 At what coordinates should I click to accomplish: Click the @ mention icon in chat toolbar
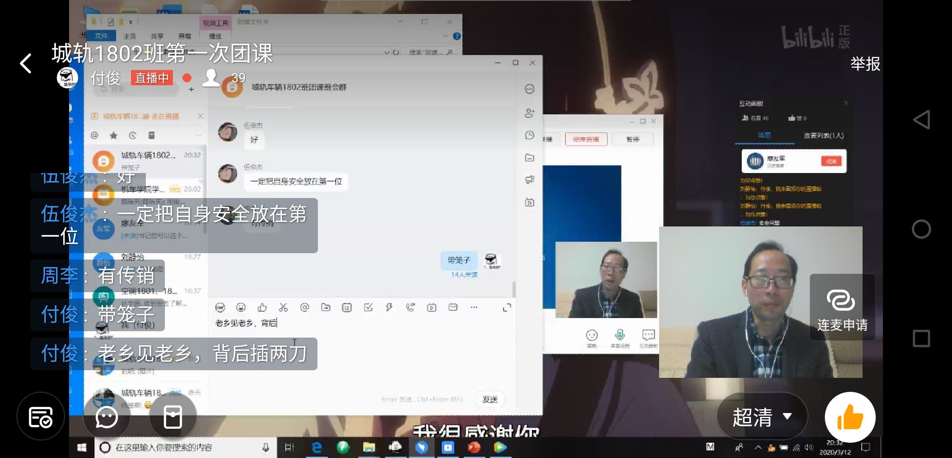304,307
